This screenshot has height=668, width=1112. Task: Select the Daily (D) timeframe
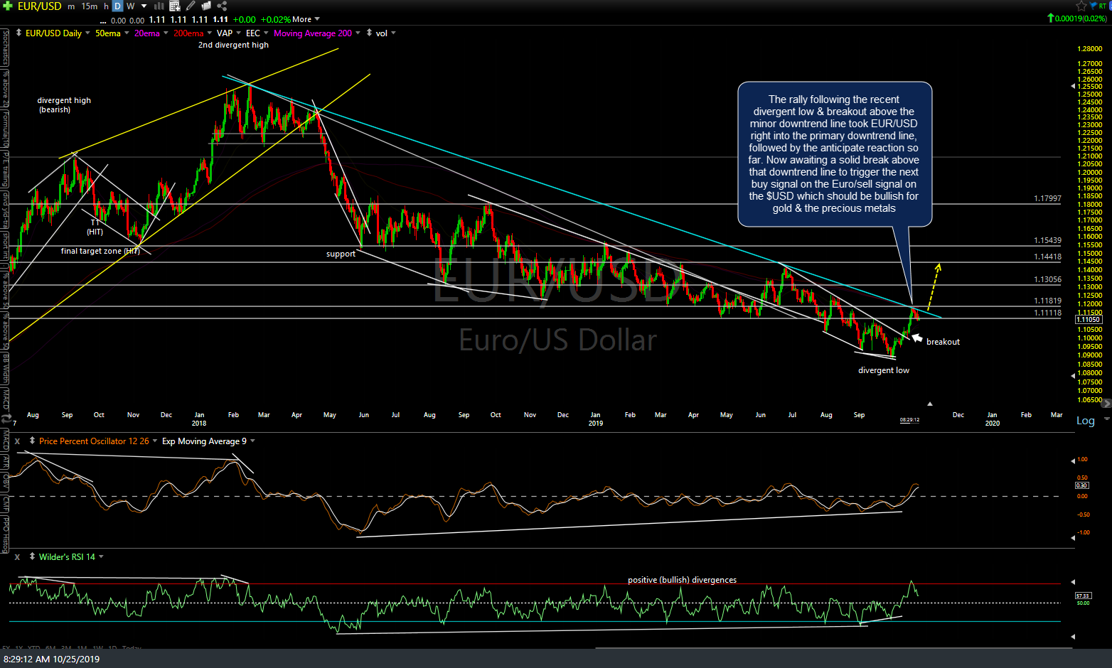(118, 6)
